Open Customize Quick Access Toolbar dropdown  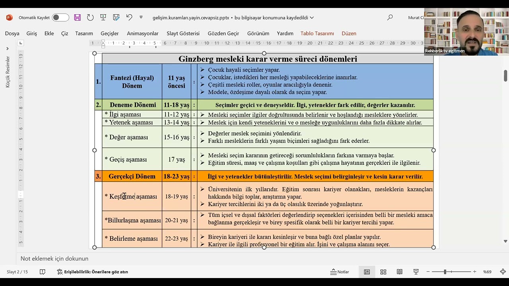(x=141, y=17)
